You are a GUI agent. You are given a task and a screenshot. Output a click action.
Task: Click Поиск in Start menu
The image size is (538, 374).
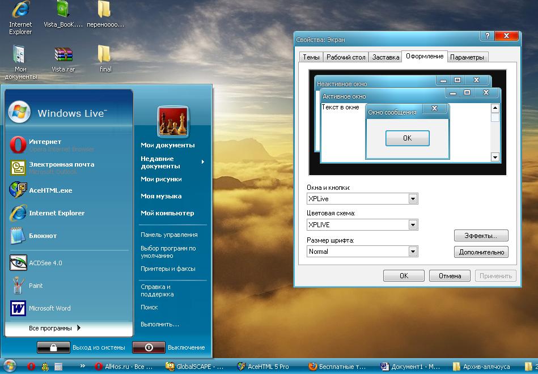click(x=149, y=308)
